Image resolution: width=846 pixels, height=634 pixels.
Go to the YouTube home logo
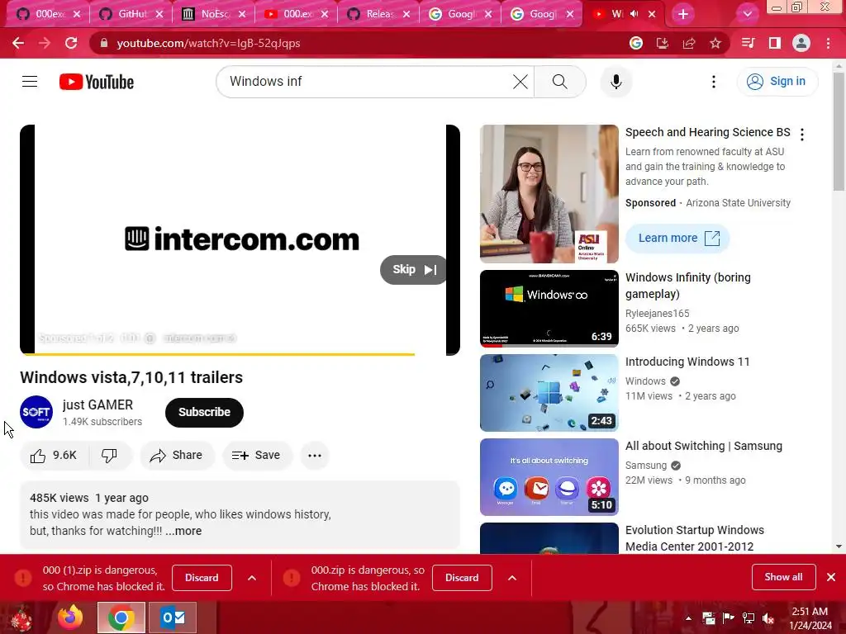point(97,82)
